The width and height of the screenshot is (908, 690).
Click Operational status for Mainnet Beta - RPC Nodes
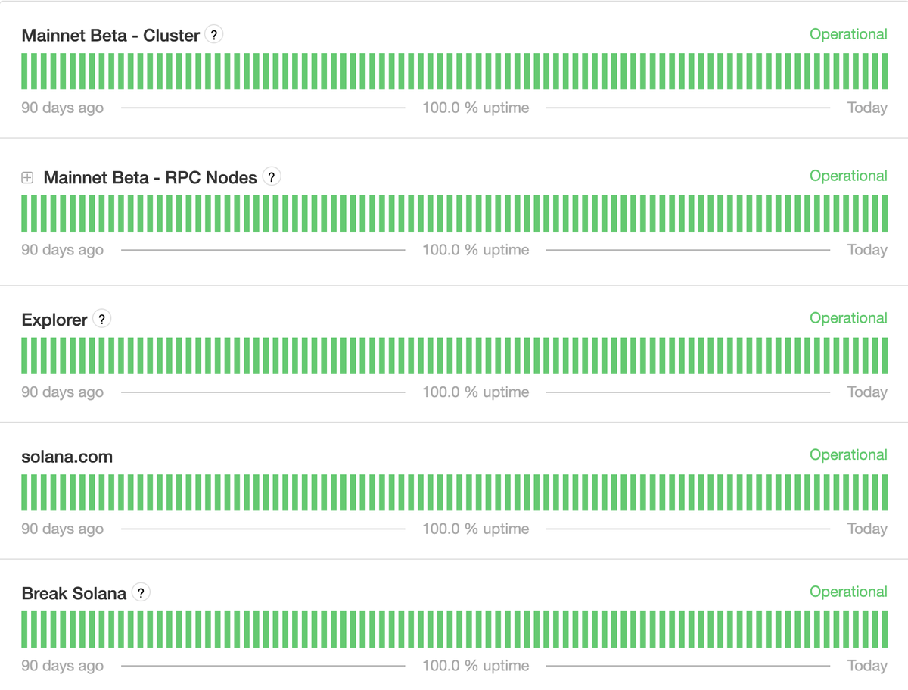[x=848, y=176]
